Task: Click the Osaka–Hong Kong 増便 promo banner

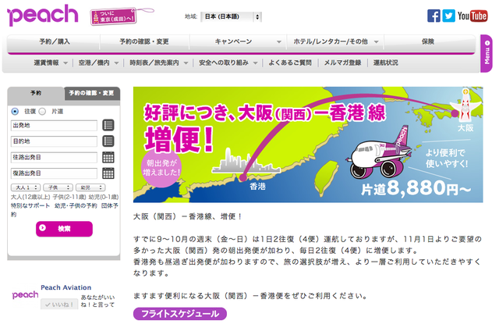Action: pos(308,144)
